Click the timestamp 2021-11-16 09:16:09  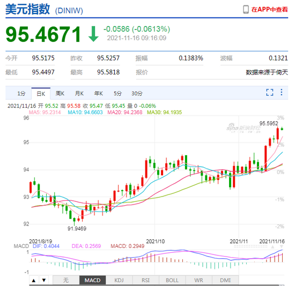(137, 38)
